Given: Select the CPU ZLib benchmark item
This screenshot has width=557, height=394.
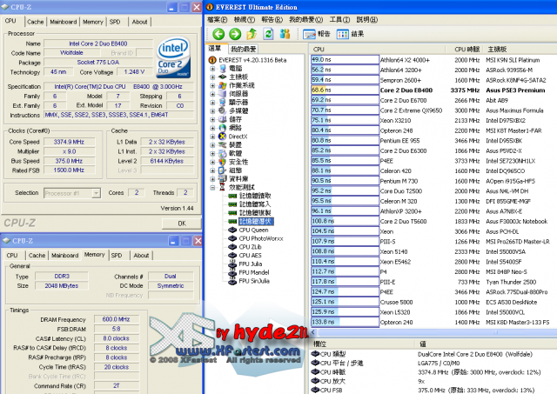Looking at the screenshot, I should pos(250,247).
